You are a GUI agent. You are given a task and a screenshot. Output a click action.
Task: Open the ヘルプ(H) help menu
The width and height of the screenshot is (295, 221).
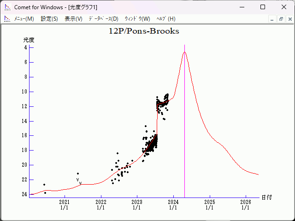[x=166, y=19]
